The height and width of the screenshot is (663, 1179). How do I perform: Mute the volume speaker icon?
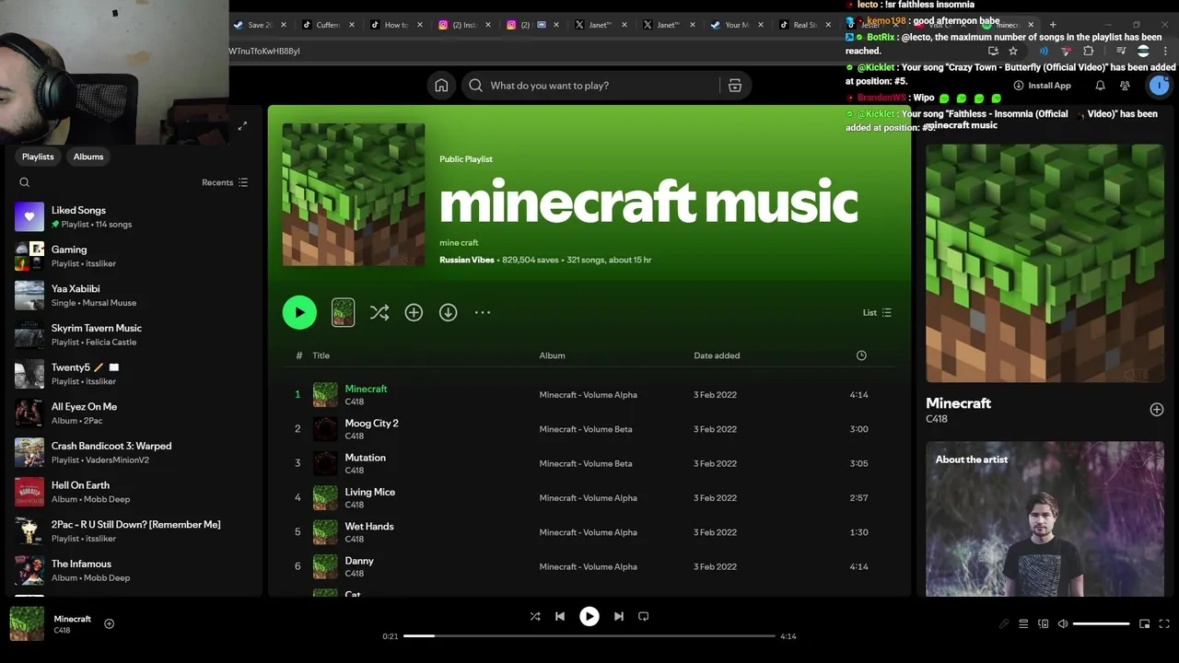[x=1063, y=624]
